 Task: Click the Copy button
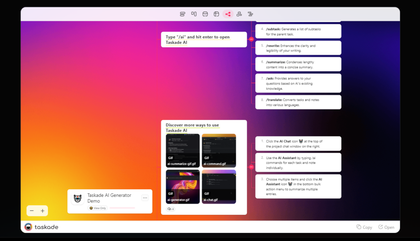[x=364, y=227]
